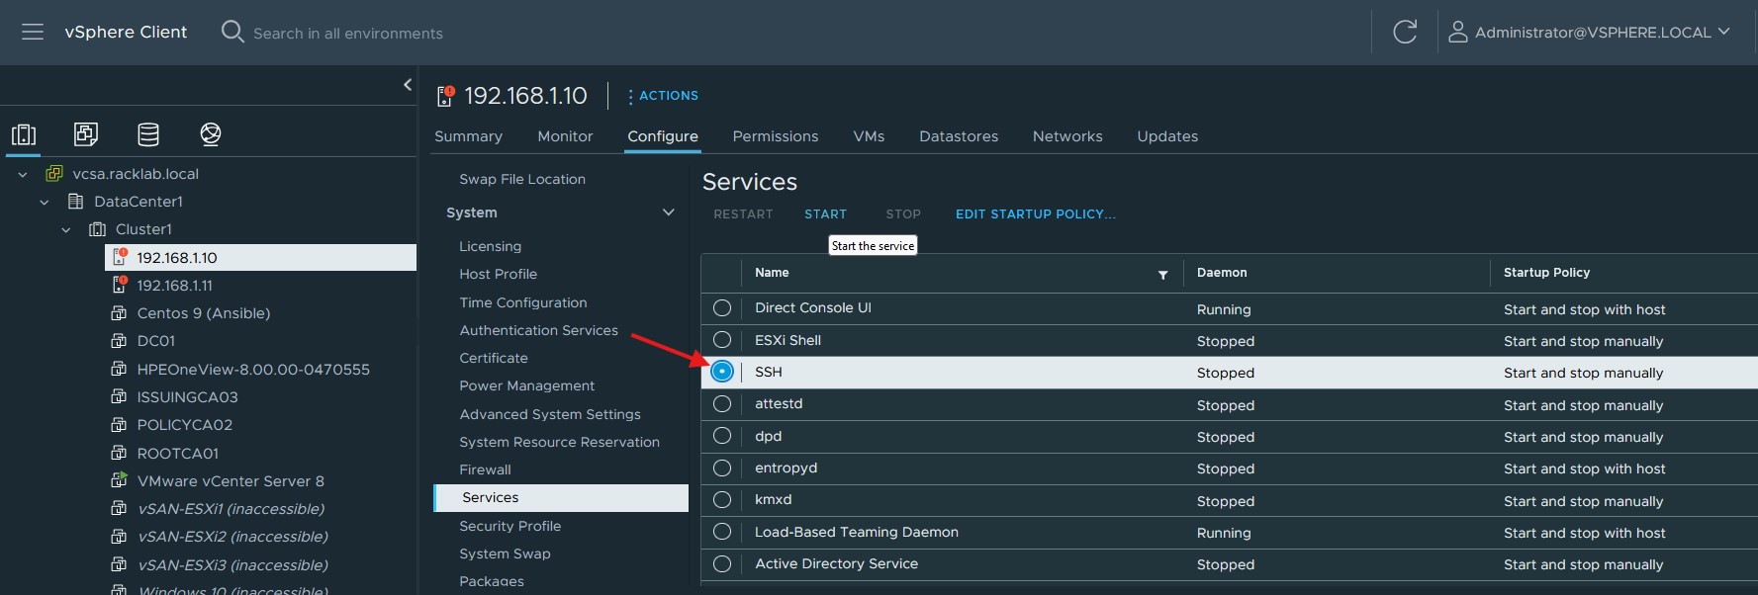Click START to start the service

point(825,214)
